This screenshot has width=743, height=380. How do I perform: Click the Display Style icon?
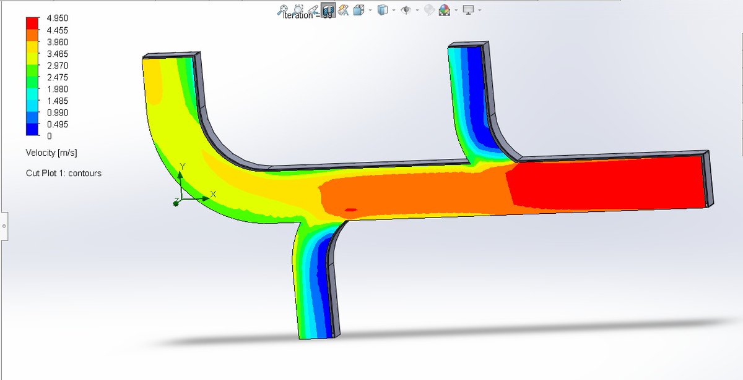(x=383, y=10)
